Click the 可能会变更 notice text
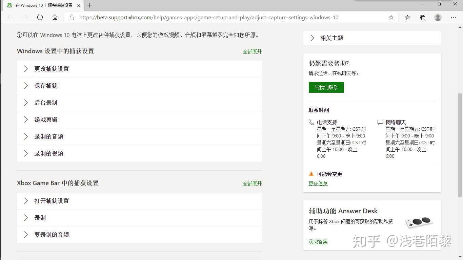Screen dimensions: 463x260 (x=329, y=174)
